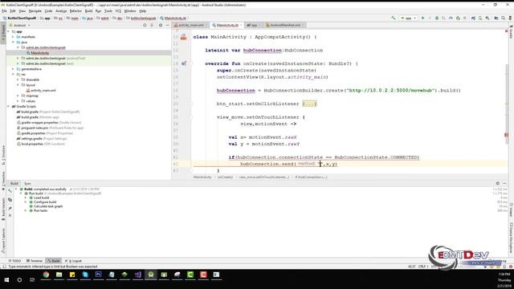
Task: Open the app run configuration dropdown
Action: [x=408, y=18]
